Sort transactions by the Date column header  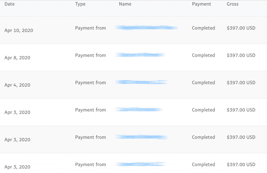[9, 4]
